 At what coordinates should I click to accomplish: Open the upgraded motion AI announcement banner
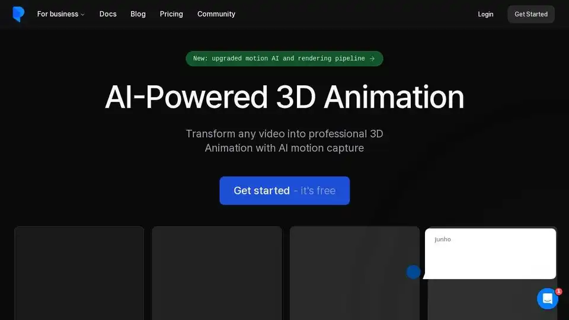click(x=280, y=59)
